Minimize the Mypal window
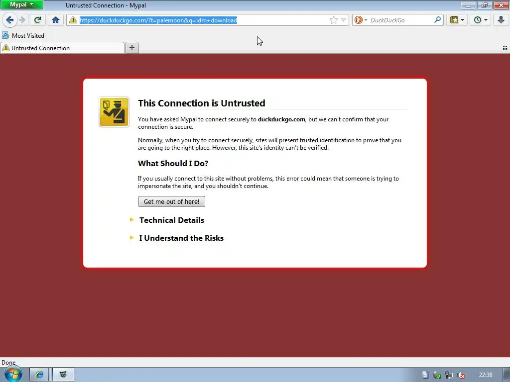The image size is (510, 382). click(468, 5)
